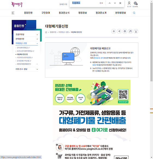Click 종합민원 in the breadcrumb

coord(53,32)
